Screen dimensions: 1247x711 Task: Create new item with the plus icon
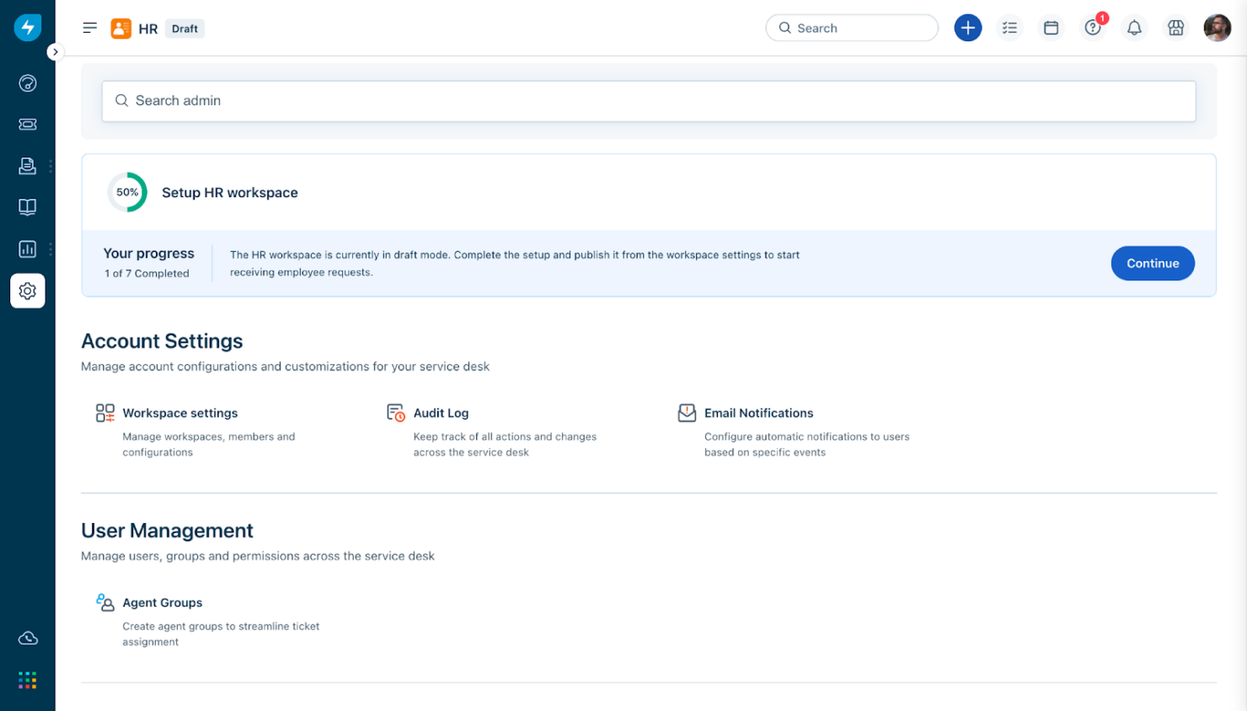(967, 27)
